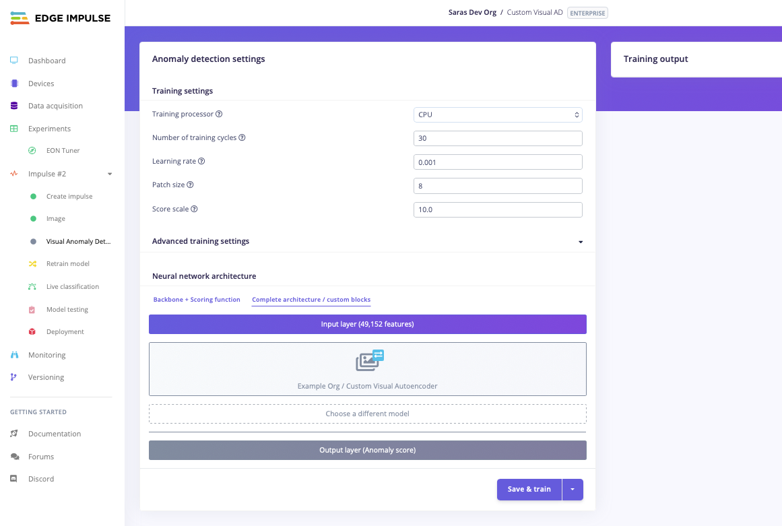This screenshot has height=526, width=782.
Task: Select Complete architecture / custom blocks tab
Action: 311,300
